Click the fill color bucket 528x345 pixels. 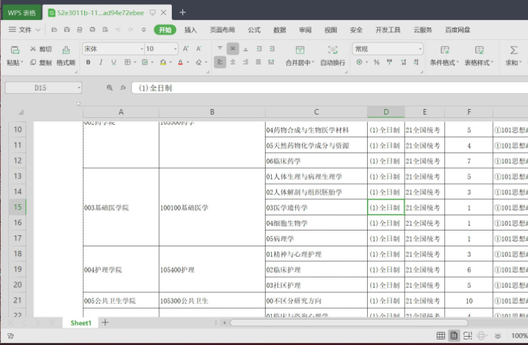click(x=163, y=62)
